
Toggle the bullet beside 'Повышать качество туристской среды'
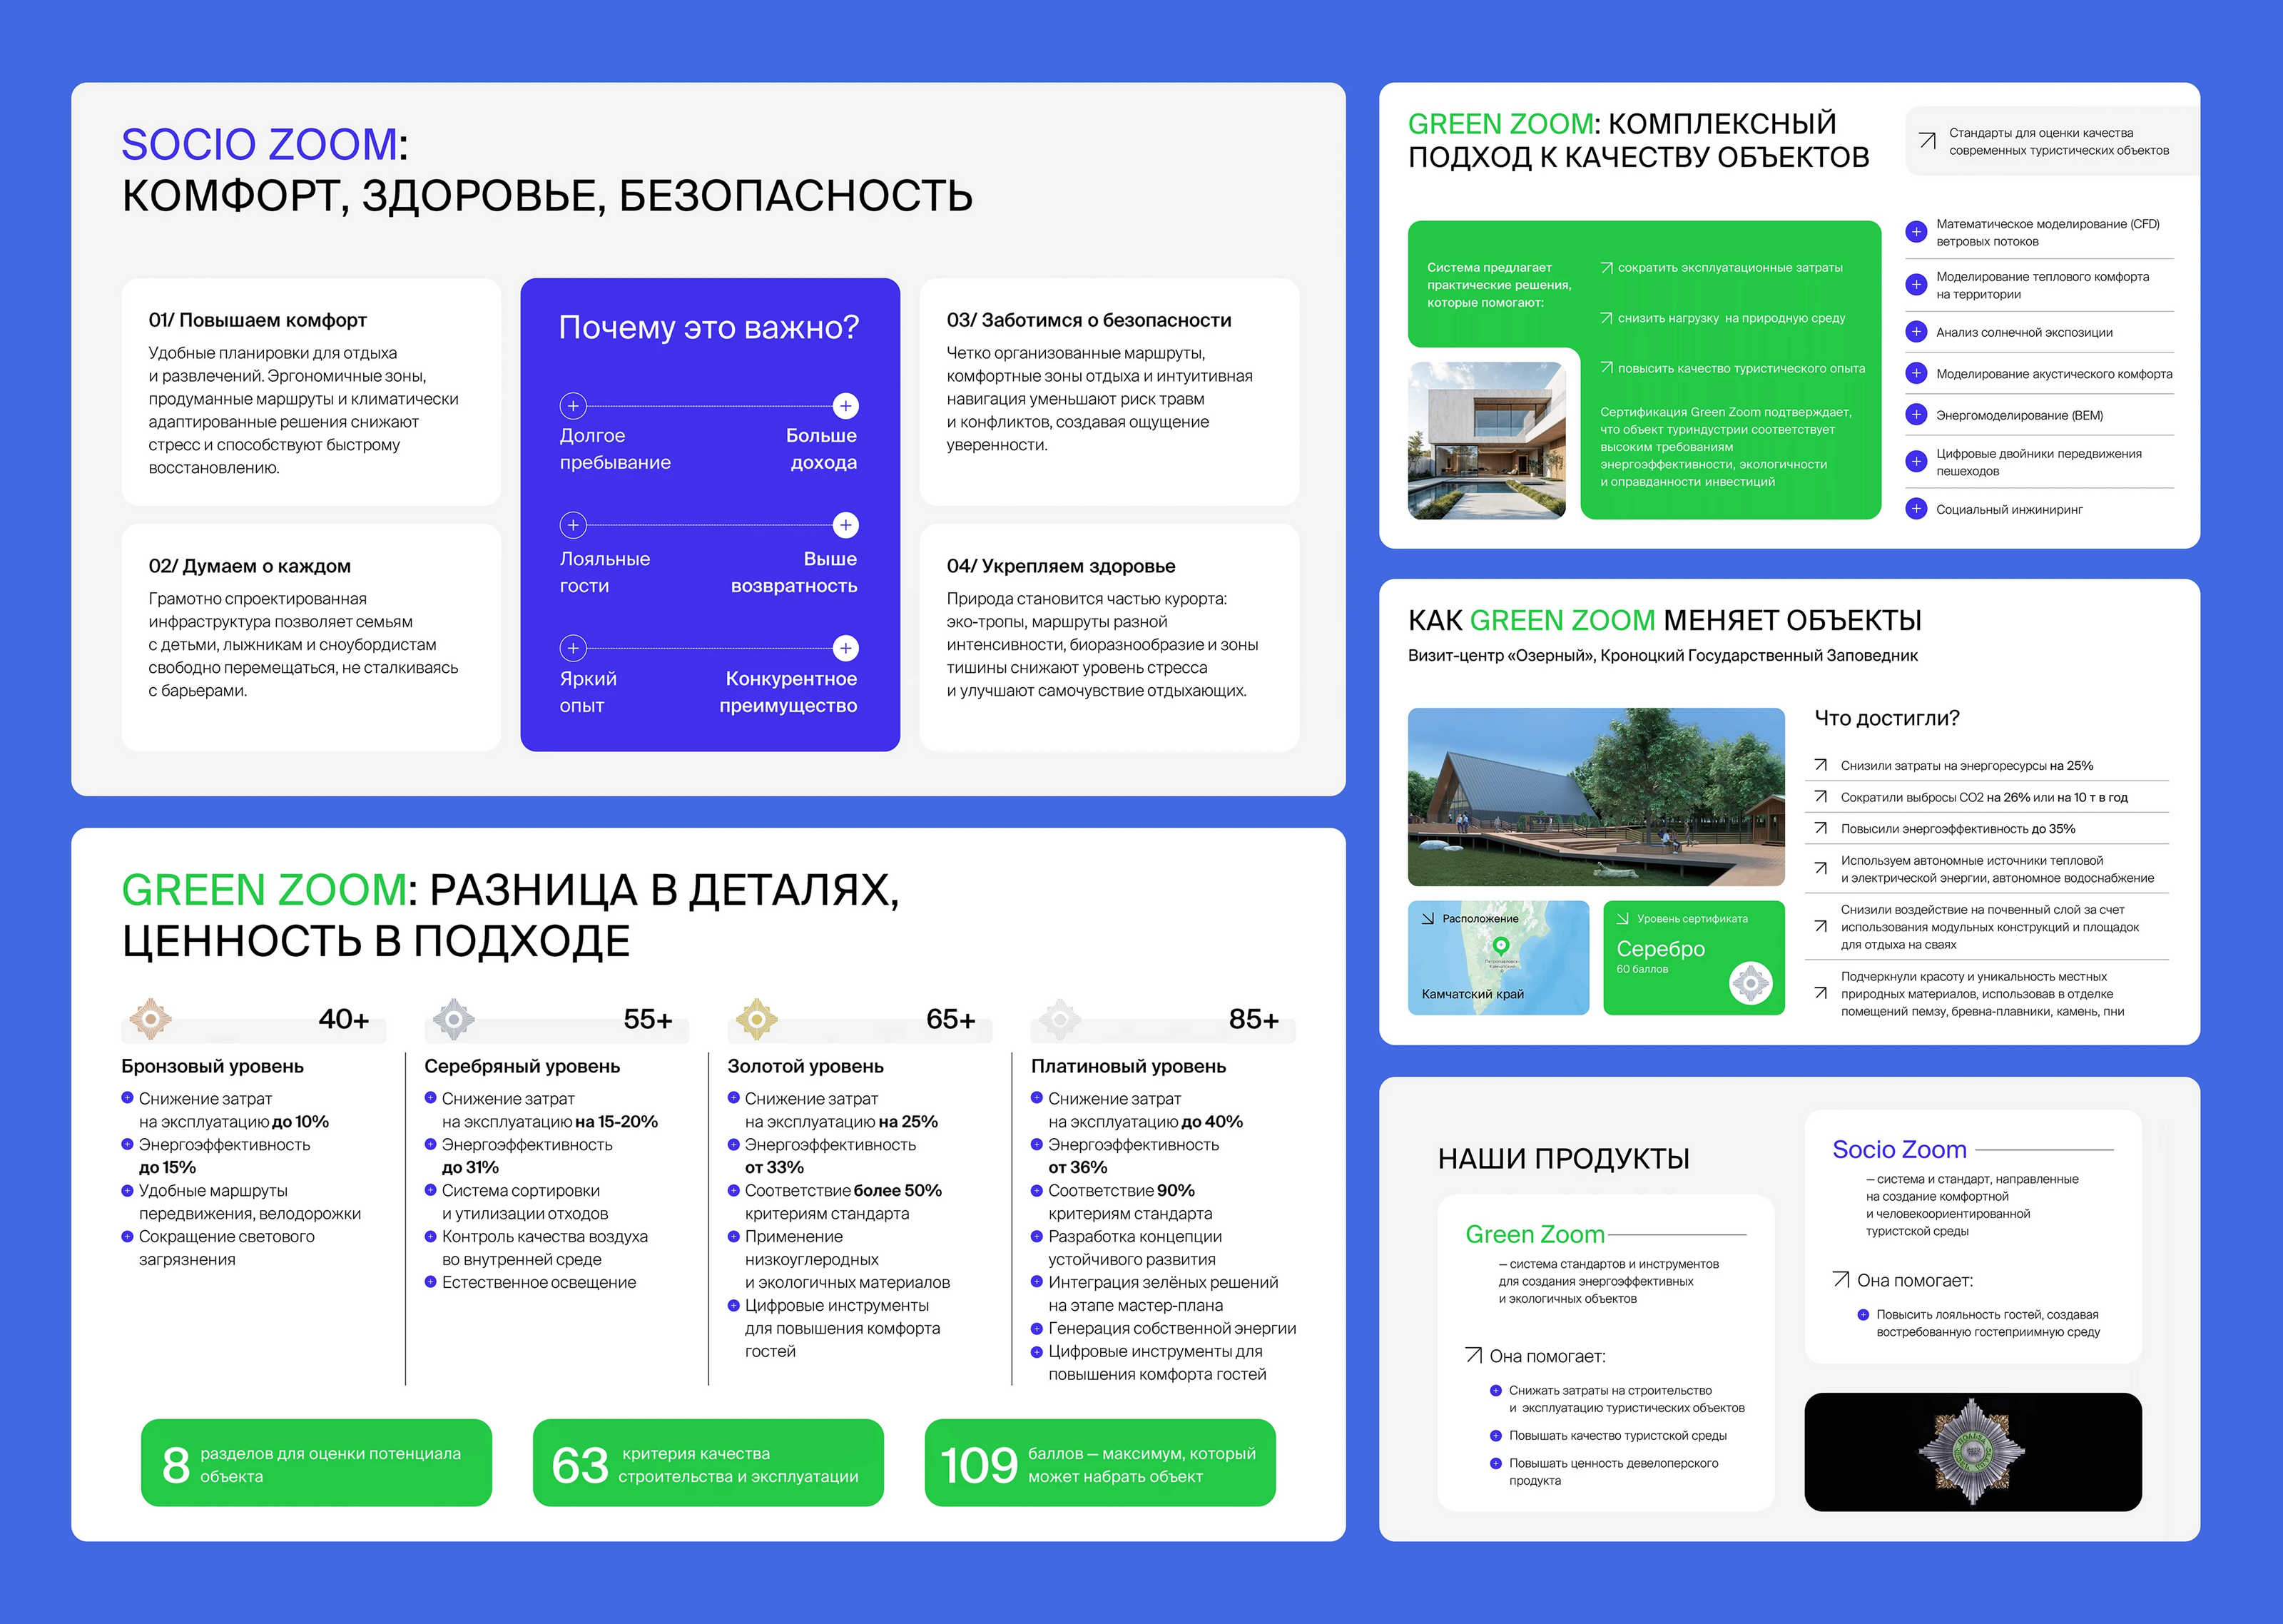coord(1495,1435)
